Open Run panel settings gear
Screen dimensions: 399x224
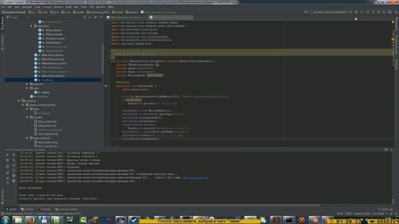pyautogui.click(x=386, y=150)
